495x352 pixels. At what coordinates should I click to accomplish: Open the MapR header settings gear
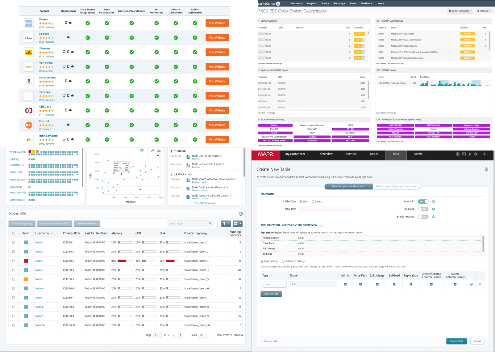click(x=476, y=154)
